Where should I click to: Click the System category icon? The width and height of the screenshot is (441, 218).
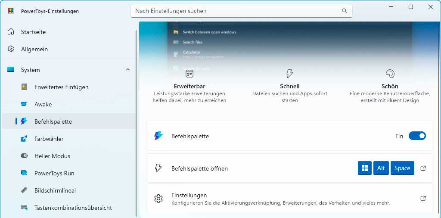click(x=11, y=69)
